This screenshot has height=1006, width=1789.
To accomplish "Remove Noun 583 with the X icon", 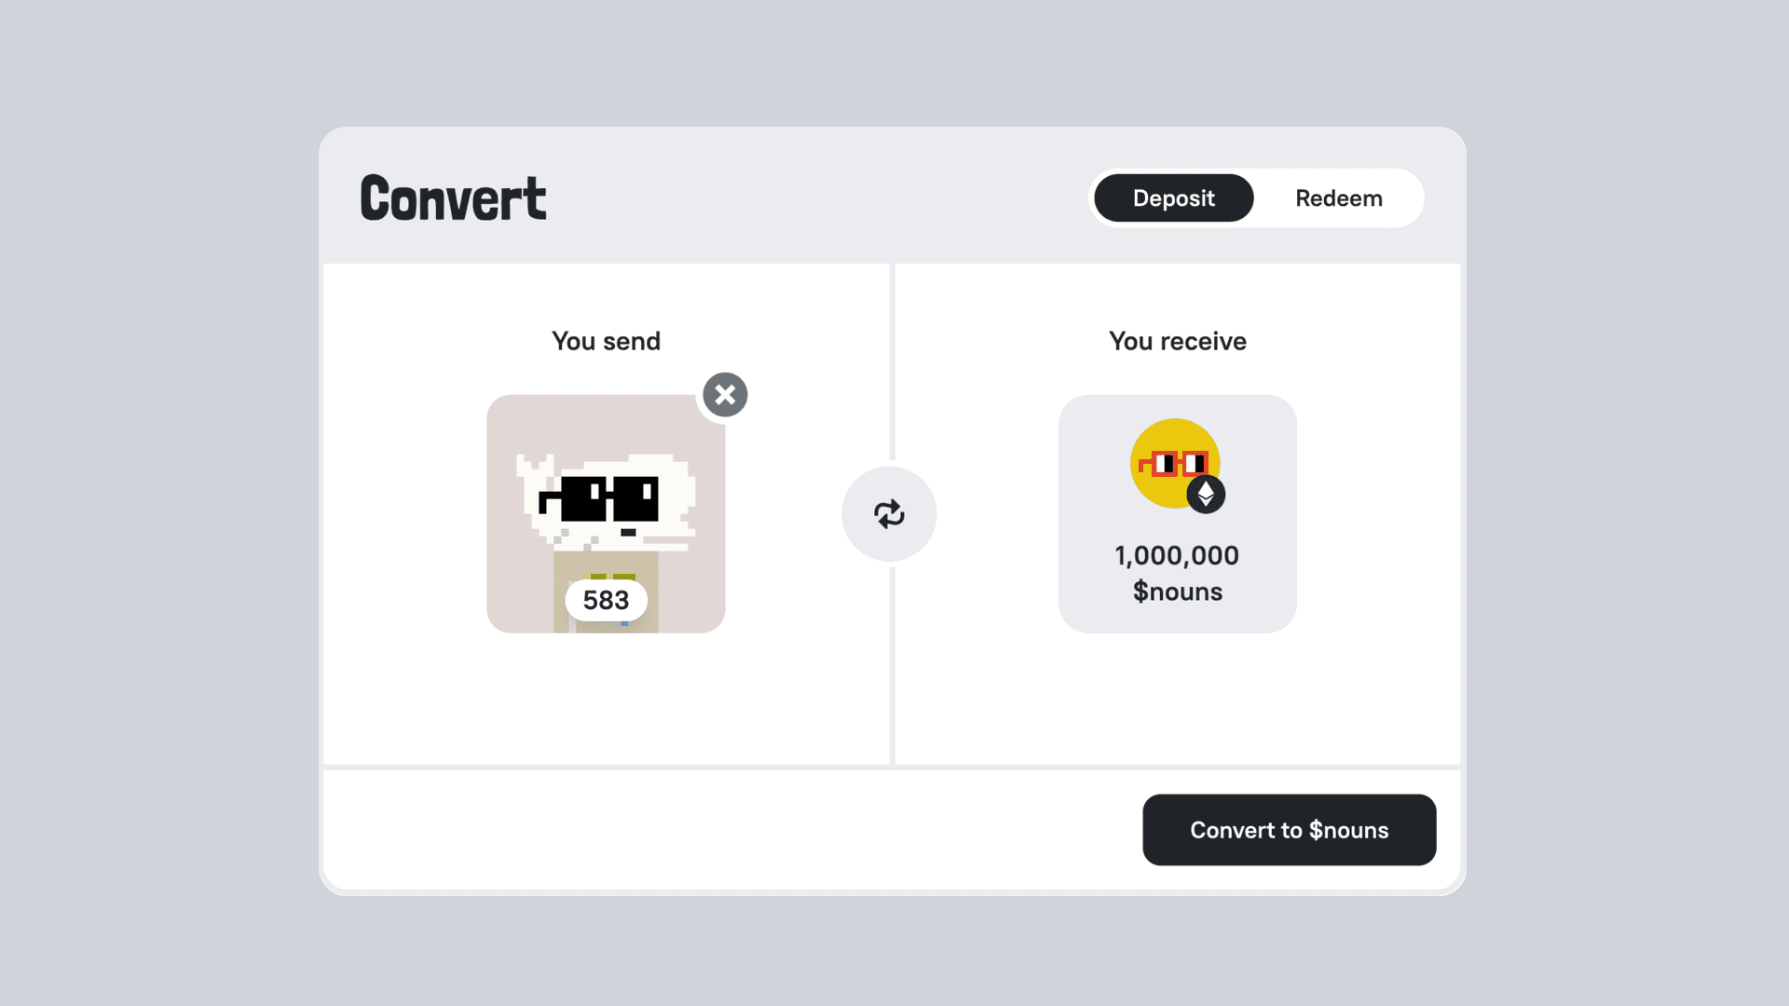I will point(725,395).
